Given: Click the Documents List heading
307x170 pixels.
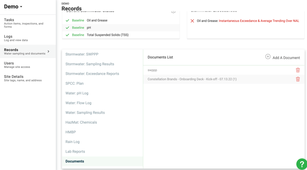Looking at the screenshot, I should coord(160,57).
